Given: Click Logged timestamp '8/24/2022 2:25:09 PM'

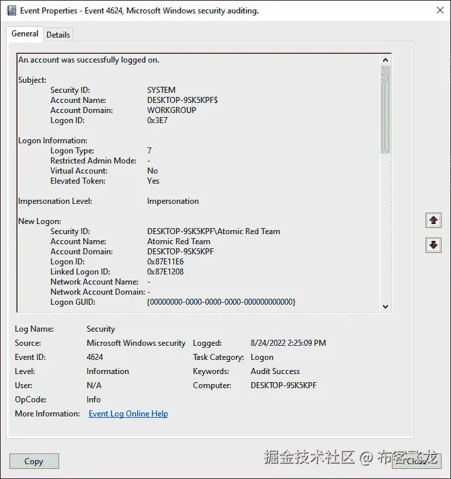Looking at the screenshot, I should (x=288, y=343).
